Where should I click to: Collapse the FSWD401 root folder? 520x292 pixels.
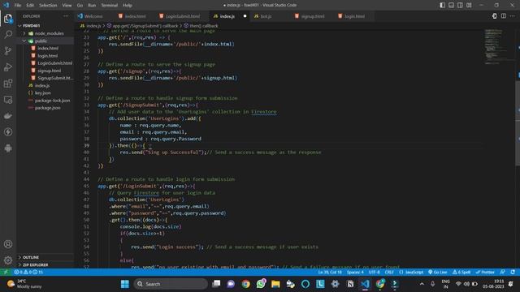click(x=45, y=25)
